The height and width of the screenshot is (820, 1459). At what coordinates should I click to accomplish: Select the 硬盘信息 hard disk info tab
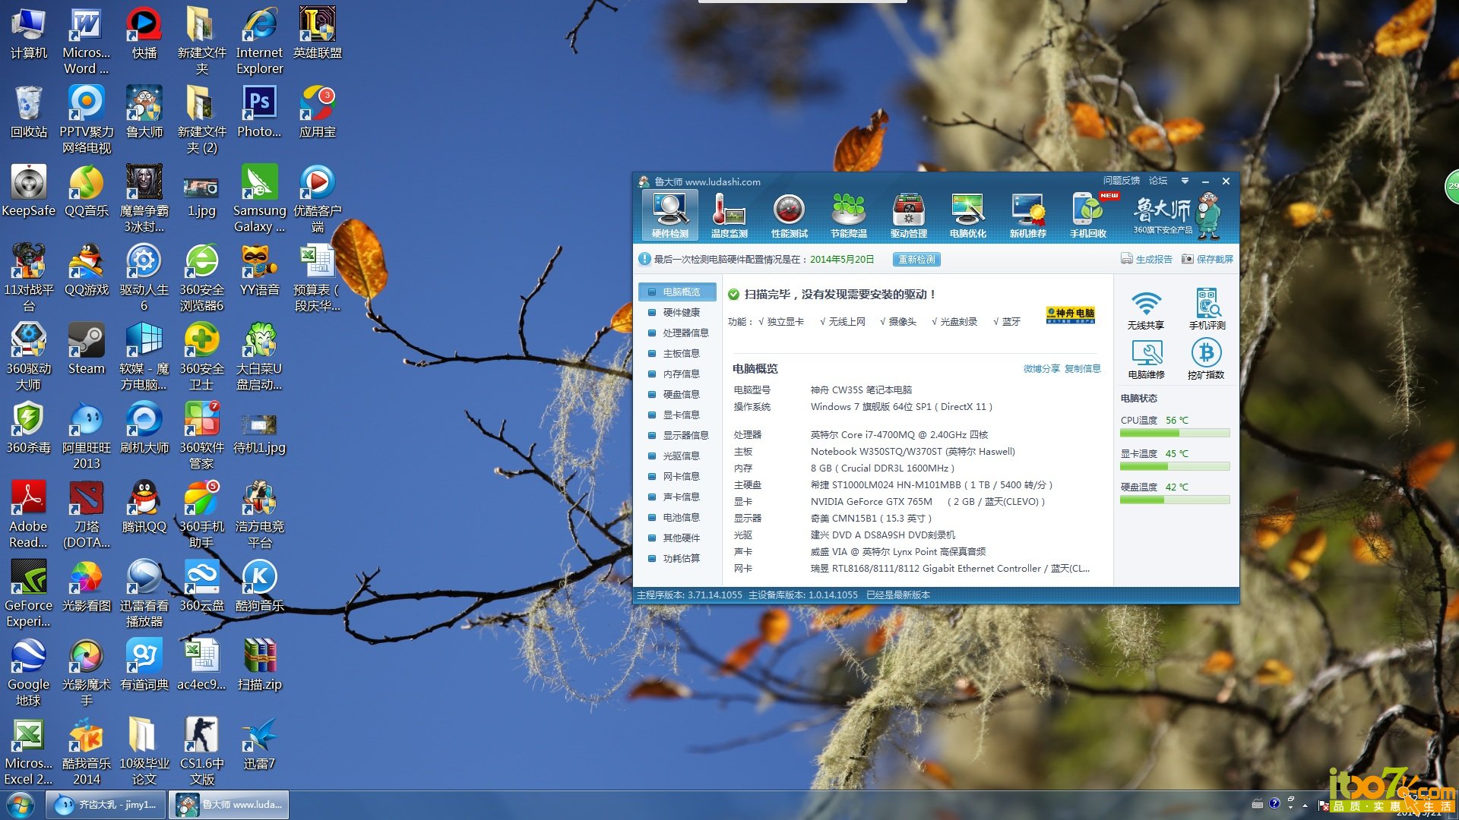tap(678, 395)
